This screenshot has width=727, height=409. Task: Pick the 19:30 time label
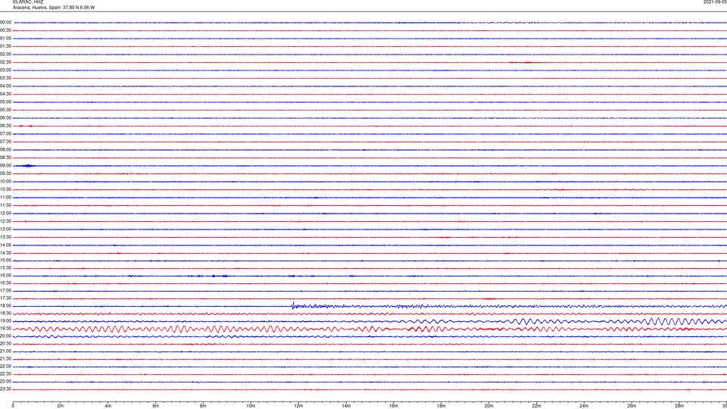(5, 328)
